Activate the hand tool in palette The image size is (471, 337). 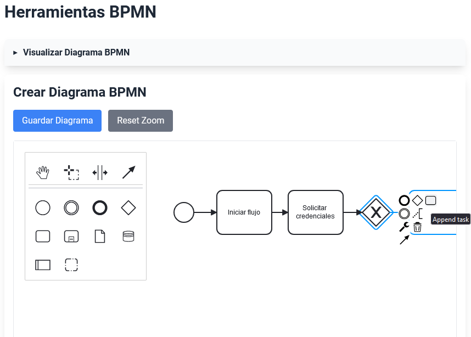coord(43,173)
